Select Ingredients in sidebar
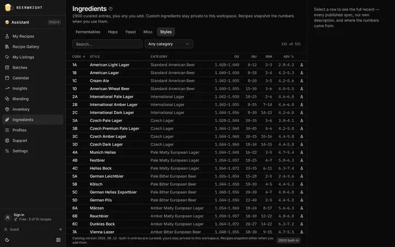 [x=33, y=120]
